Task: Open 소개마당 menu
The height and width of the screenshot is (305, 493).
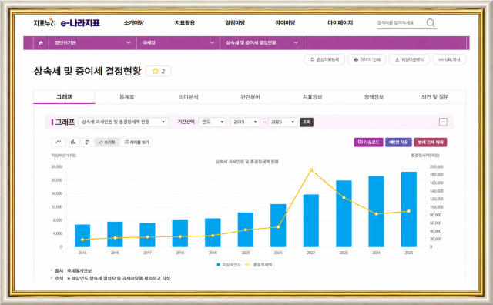Action: click(134, 22)
